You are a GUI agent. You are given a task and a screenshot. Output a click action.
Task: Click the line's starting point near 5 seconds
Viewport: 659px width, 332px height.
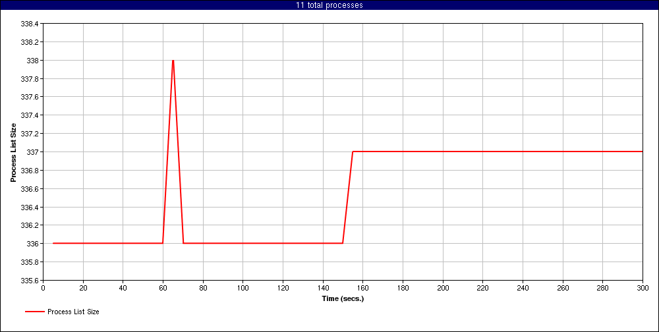click(53, 243)
